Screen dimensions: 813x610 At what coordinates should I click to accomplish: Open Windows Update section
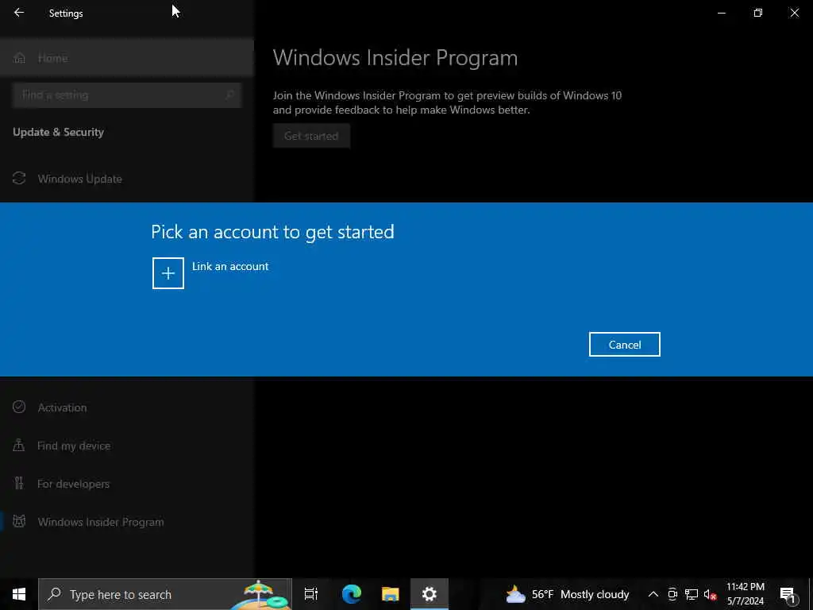(126, 179)
